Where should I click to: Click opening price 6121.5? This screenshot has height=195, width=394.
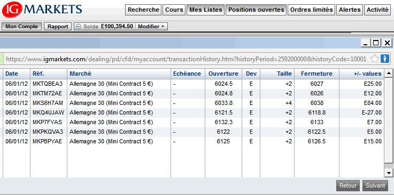[x=223, y=112]
